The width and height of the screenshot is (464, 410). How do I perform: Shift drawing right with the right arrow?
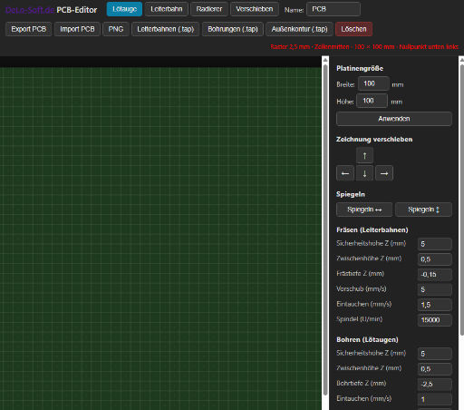click(x=384, y=173)
